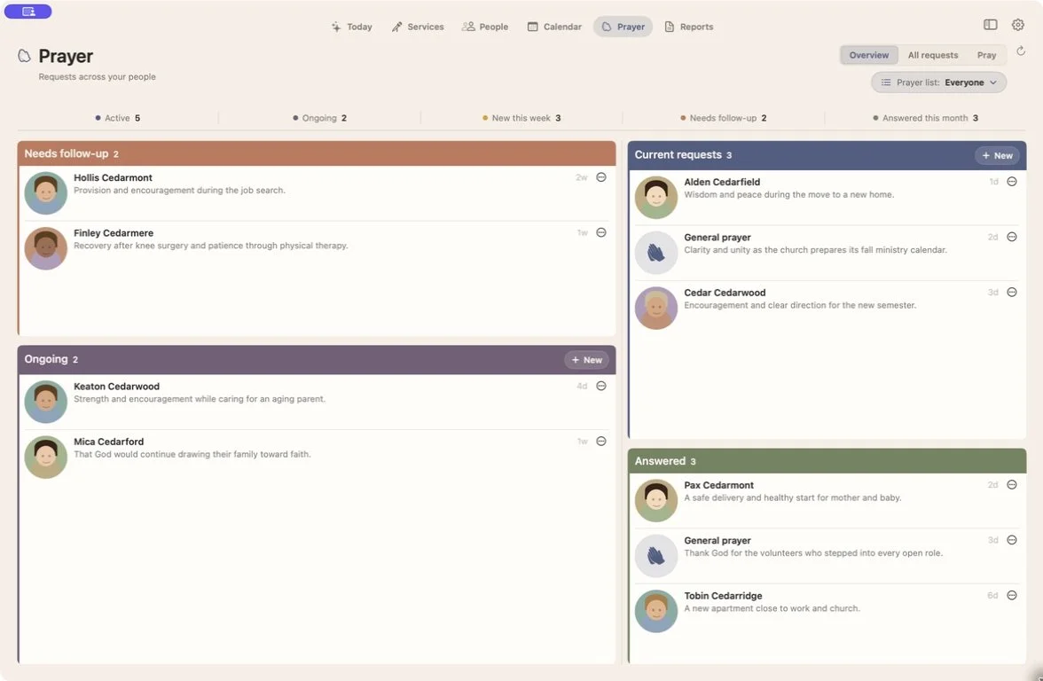Click Pax Cedarmont's avatar
The width and height of the screenshot is (1043, 681).
tap(655, 501)
